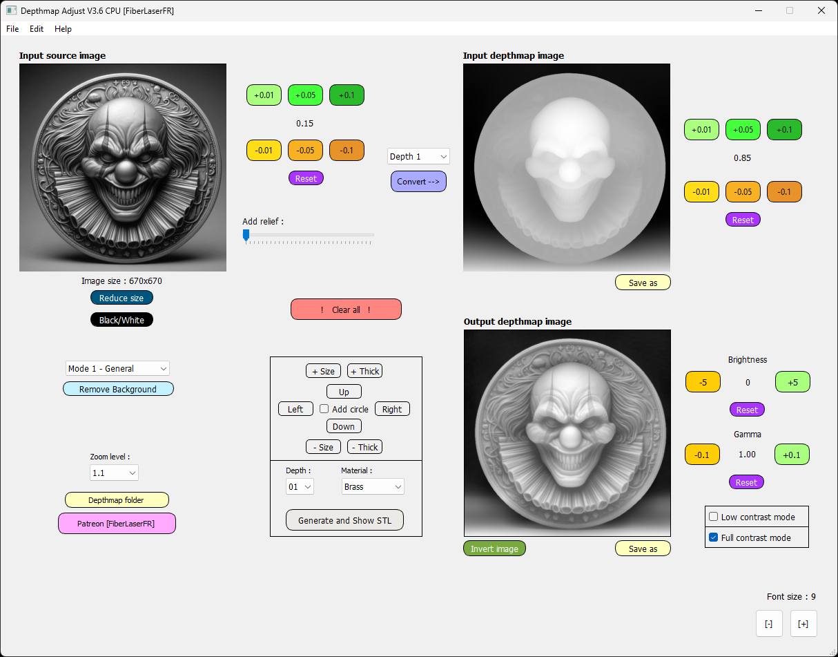Toggle Black/White conversion
This screenshot has height=657, width=838.
(x=121, y=320)
